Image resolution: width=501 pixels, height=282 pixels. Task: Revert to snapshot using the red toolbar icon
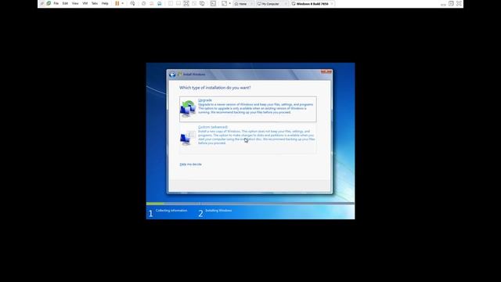(151, 3)
